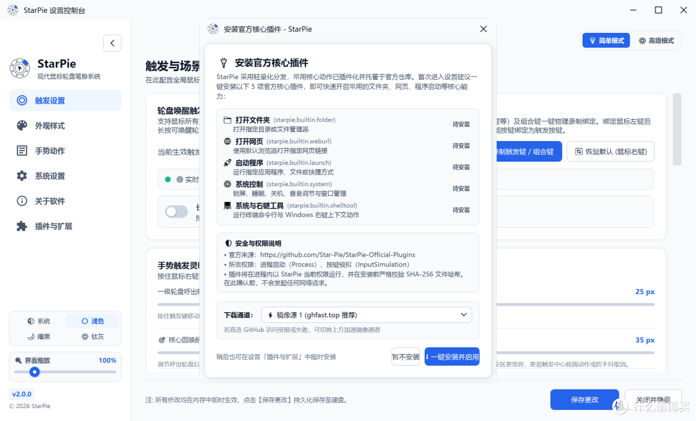Click the green status dot beside 实时
This screenshot has width=696, height=421.
pos(168,180)
